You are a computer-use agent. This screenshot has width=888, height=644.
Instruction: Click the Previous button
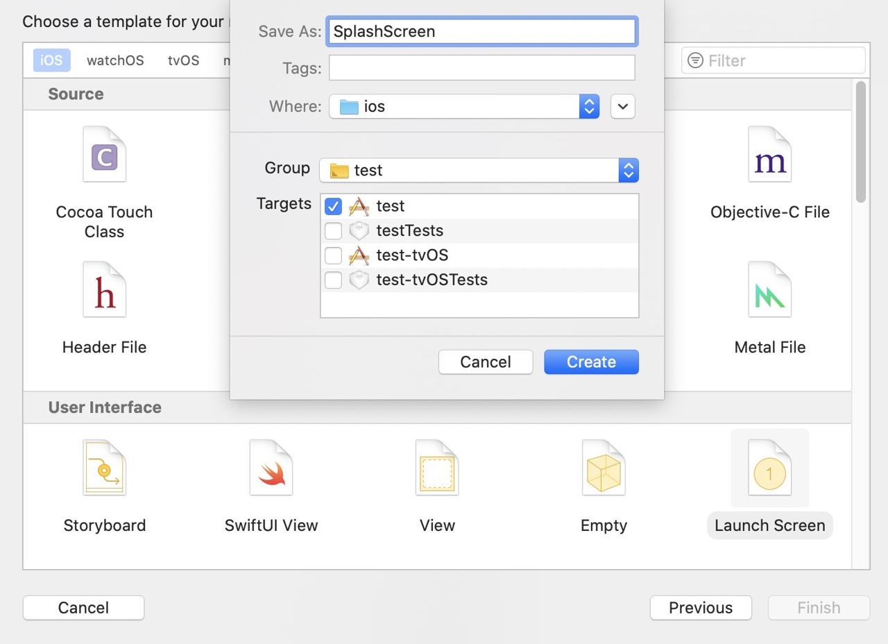701,607
